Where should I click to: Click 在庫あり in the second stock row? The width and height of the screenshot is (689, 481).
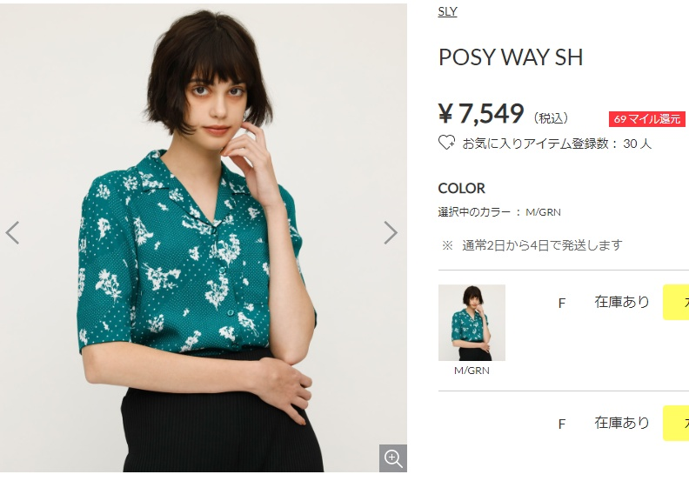[x=622, y=423]
